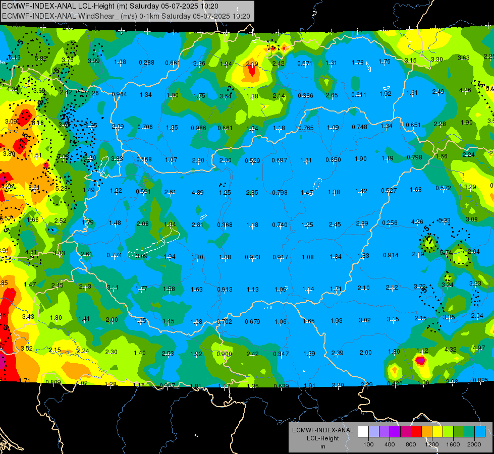Click the wind shear value 4.97

point(479,348)
